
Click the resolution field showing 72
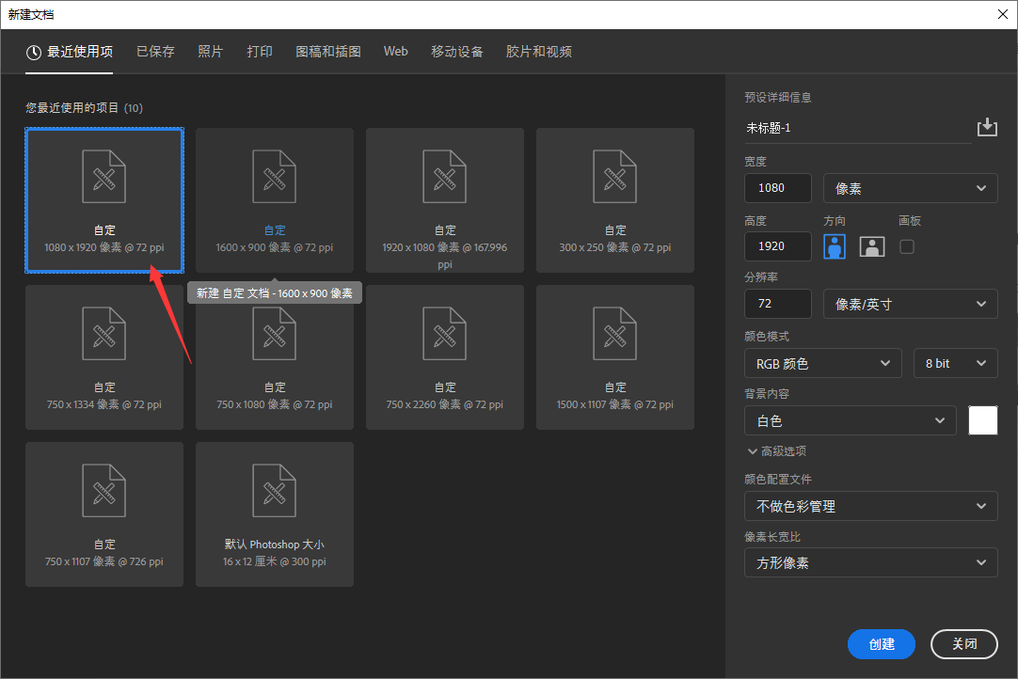coord(778,304)
